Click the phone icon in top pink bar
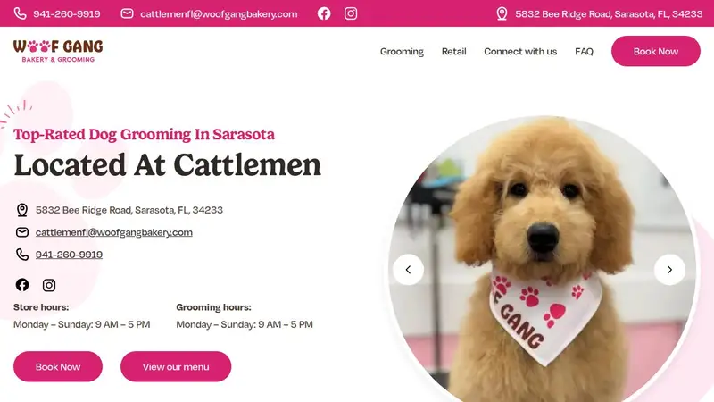 click(x=20, y=13)
